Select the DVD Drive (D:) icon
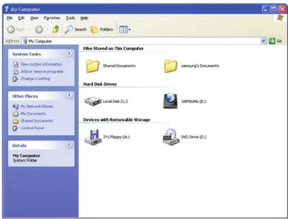This screenshot has height=219, width=288. pyautogui.click(x=171, y=137)
